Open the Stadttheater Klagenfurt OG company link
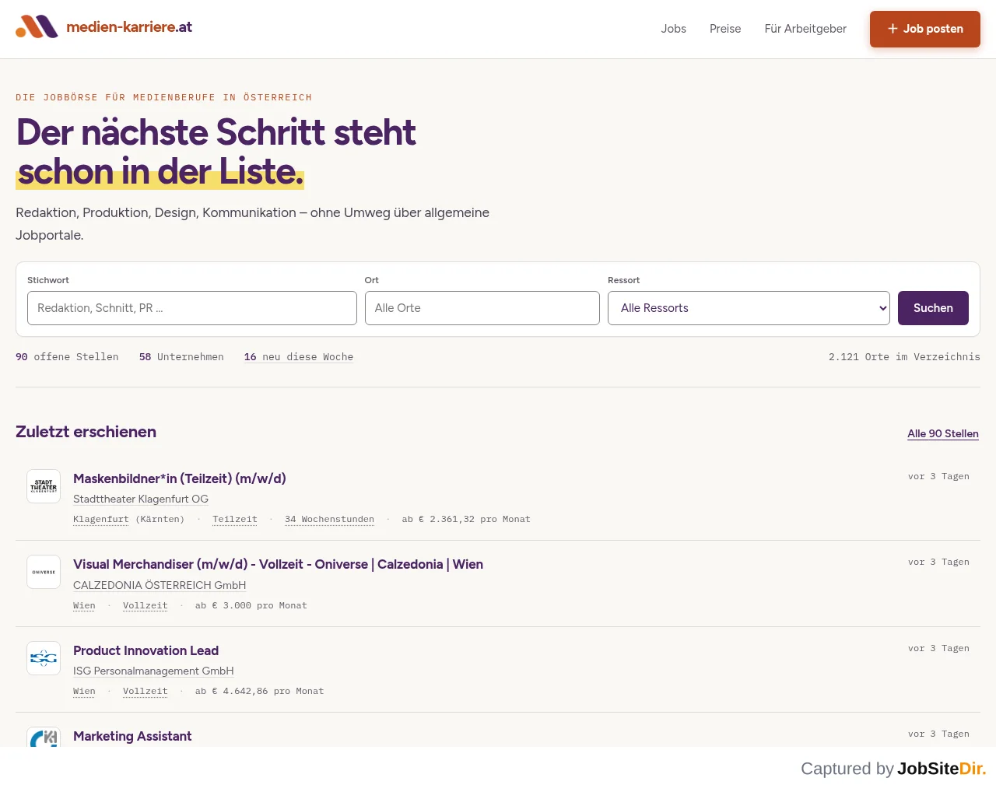The width and height of the screenshot is (996, 792). (141, 499)
